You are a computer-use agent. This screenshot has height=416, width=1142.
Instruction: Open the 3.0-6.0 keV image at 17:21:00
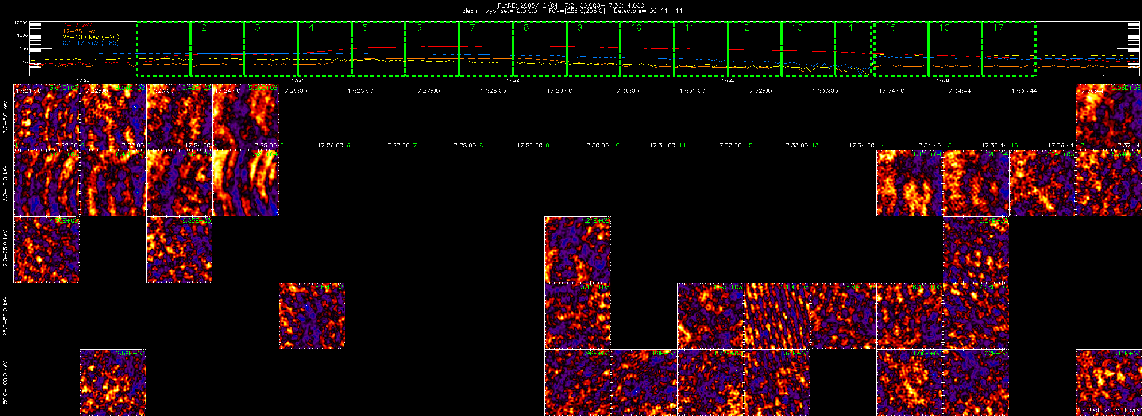click(x=46, y=117)
